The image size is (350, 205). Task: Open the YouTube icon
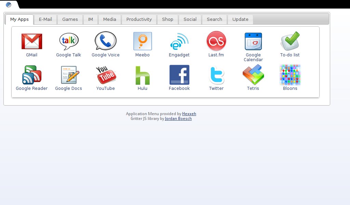106,75
